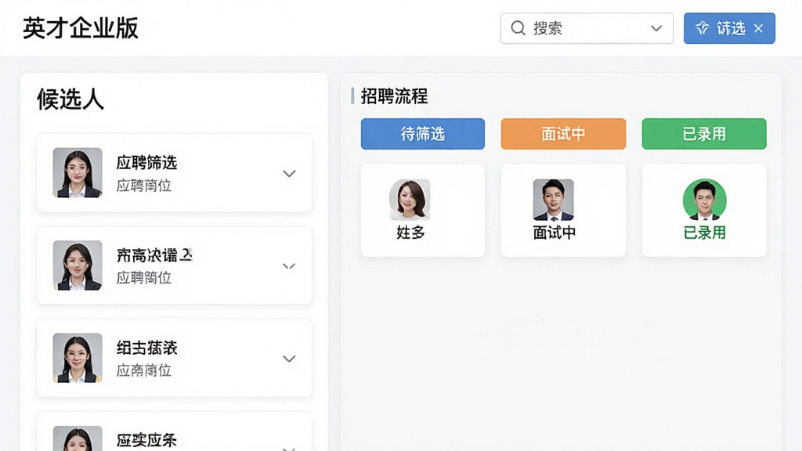Select the 待筛选 stage tab
The height and width of the screenshot is (451, 802).
[422, 134]
